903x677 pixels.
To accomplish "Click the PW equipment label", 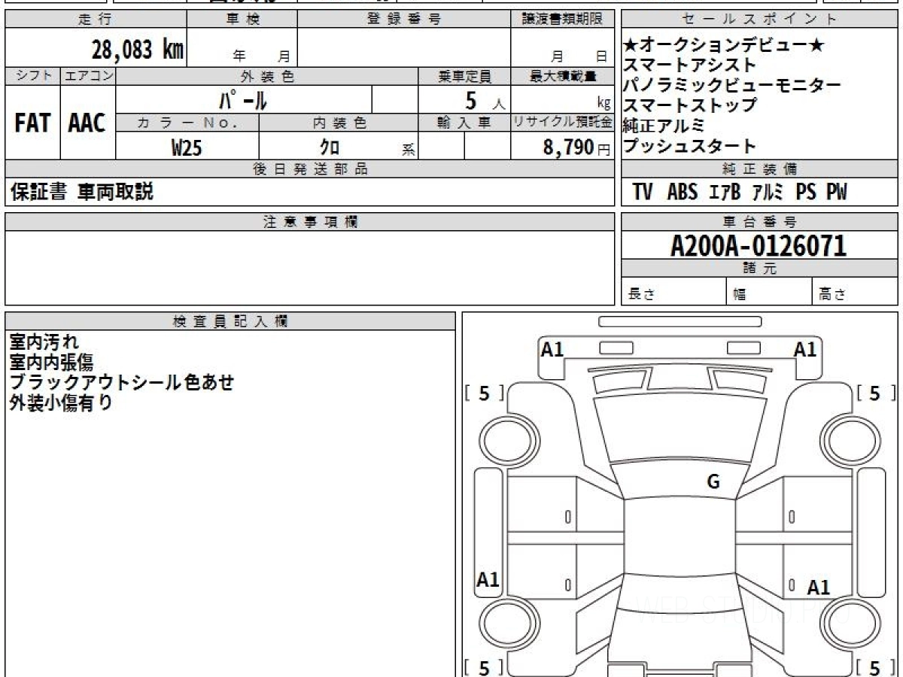I will pos(837,193).
